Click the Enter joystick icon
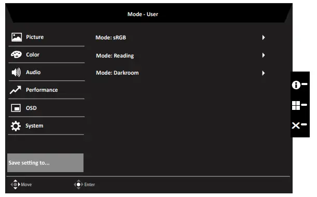The image size is (317, 197). [x=79, y=184]
